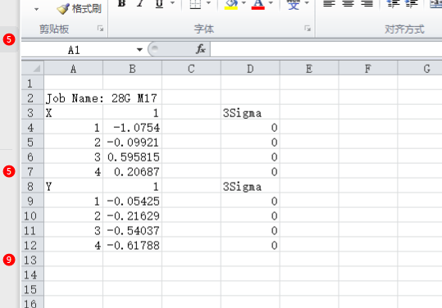442x308 pixels.
Task: Click the Insert Function fx icon
Action: [x=201, y=49]
